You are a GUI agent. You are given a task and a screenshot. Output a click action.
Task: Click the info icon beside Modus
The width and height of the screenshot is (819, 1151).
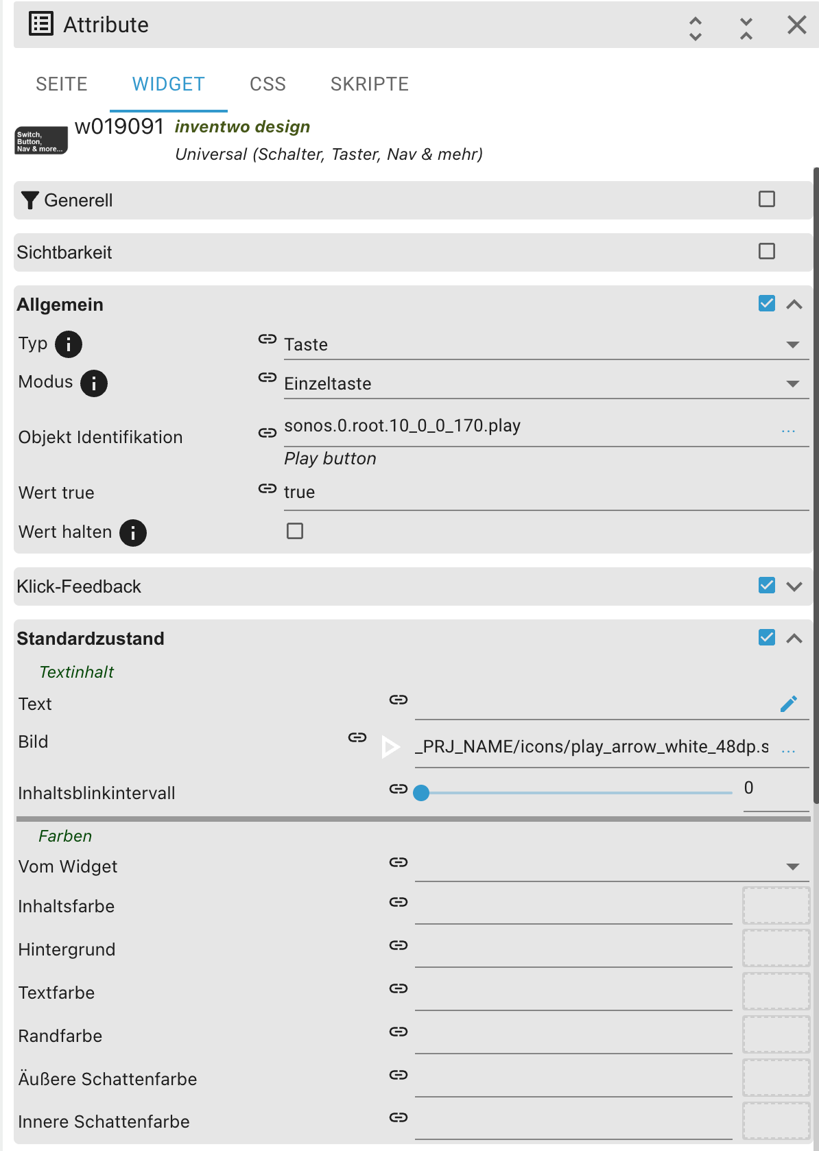pos(94,383)
